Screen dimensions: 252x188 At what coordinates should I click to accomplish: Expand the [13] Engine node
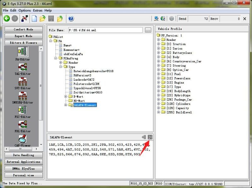click(158, 82)
